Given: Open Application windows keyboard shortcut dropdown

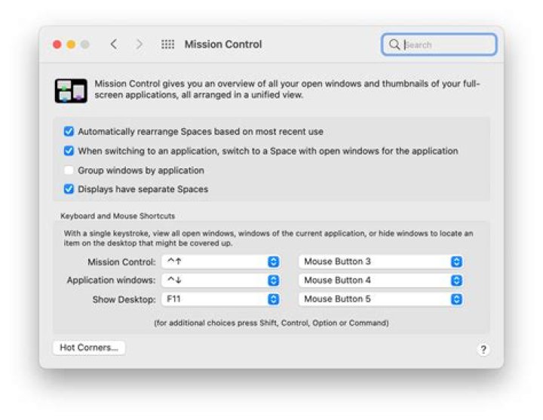Looking at the screenshot, I should 220,281.
